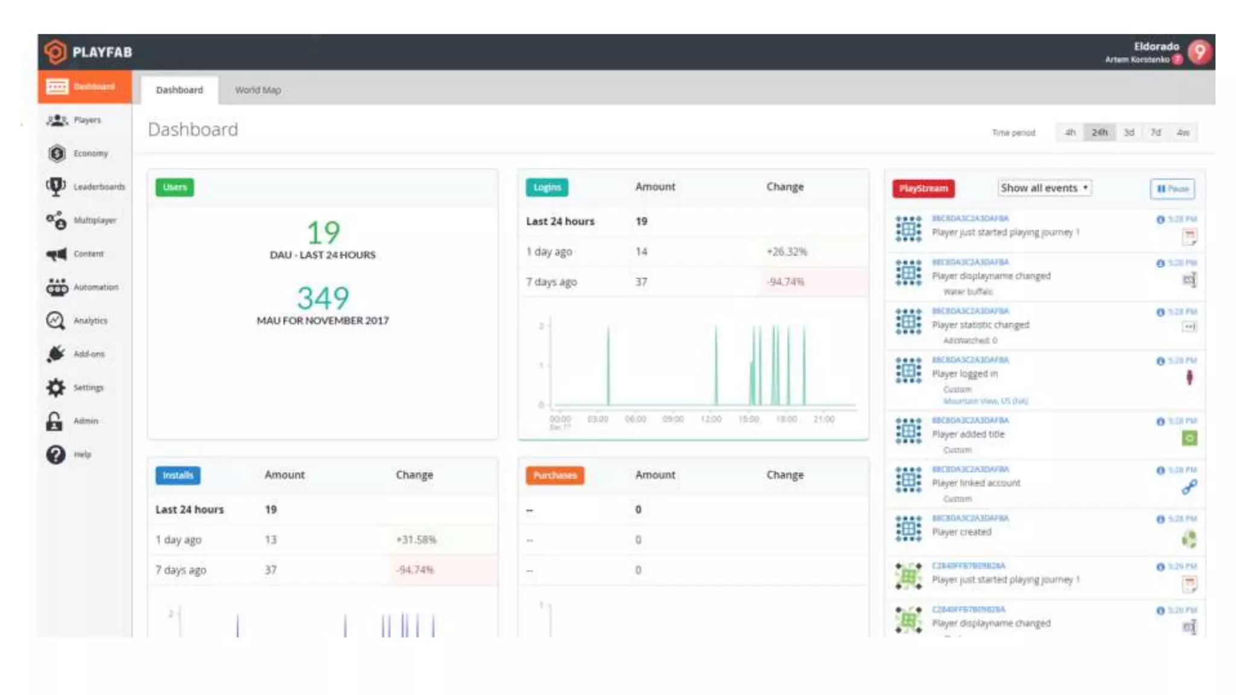1236x695 pixels.
Task: Select the 4w time period
Action: pyautogui.click(x=1182, y=133)
